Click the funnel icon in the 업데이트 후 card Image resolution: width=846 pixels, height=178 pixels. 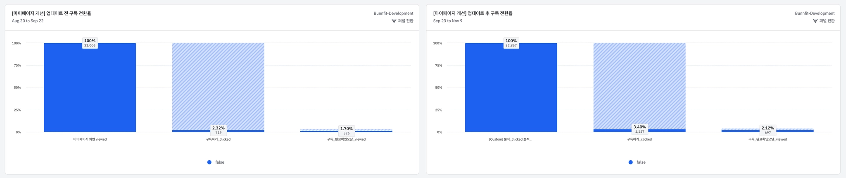(x=815, y=21)
